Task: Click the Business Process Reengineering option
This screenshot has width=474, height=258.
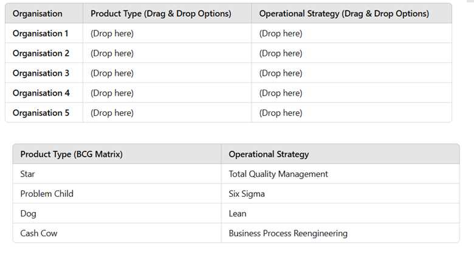Action: tap(288, 233)
